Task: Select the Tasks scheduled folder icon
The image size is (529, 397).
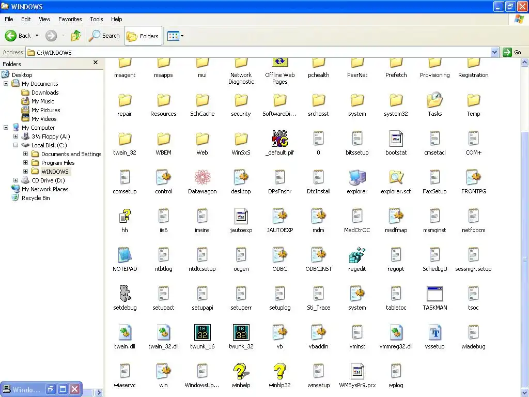Action: coord(434,100)
